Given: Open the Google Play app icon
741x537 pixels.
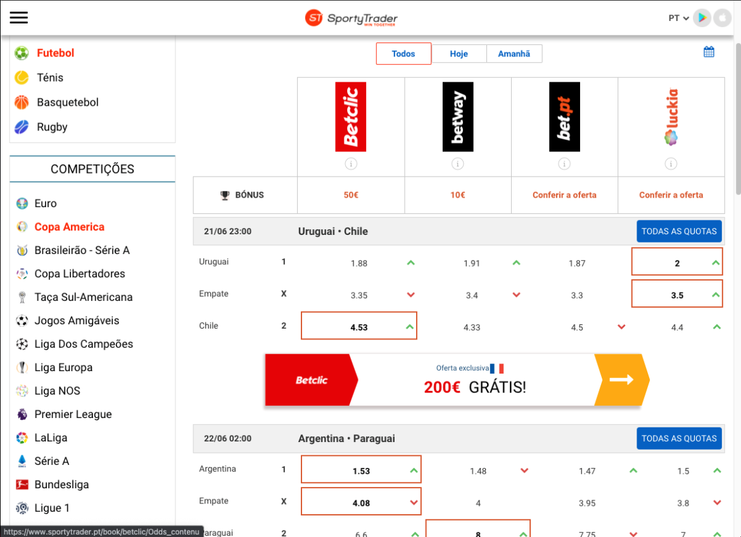Looking at the screenshot, I should pyautogui.click(x=702, y=18).
